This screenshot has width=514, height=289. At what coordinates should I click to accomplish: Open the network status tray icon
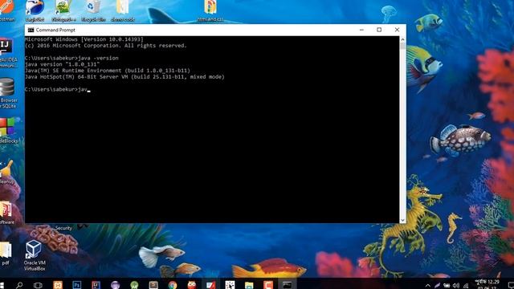pyautogui.click(x=466, y=286)
